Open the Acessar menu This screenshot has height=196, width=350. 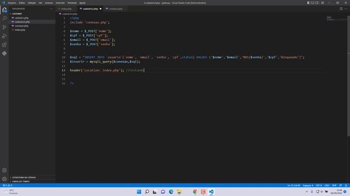49,3
